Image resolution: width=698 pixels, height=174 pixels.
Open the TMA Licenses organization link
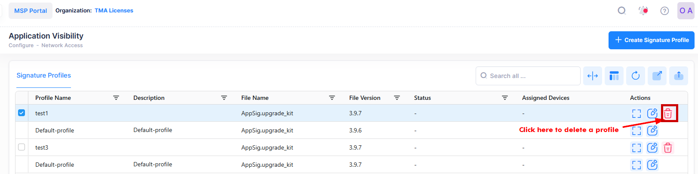114,11
